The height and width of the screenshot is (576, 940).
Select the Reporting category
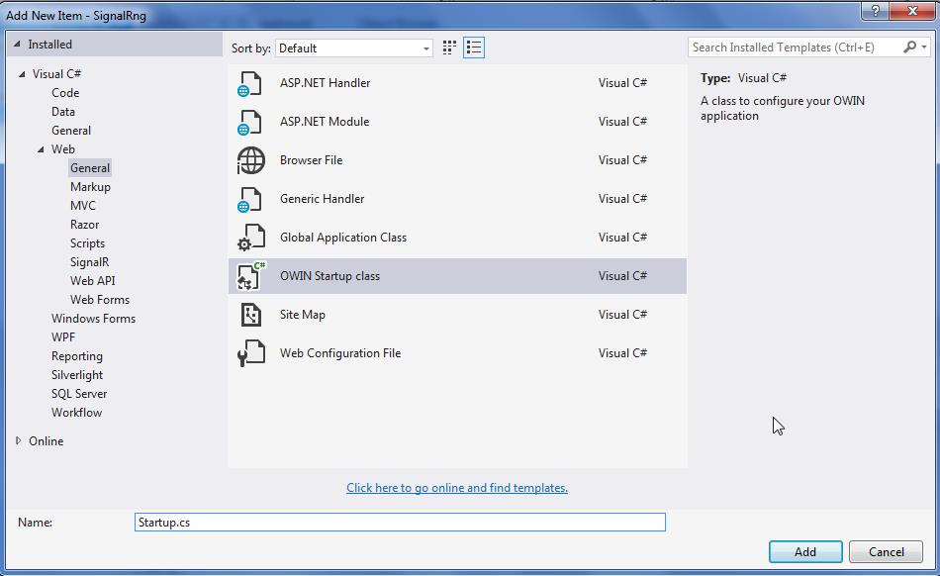coord(77,356)
